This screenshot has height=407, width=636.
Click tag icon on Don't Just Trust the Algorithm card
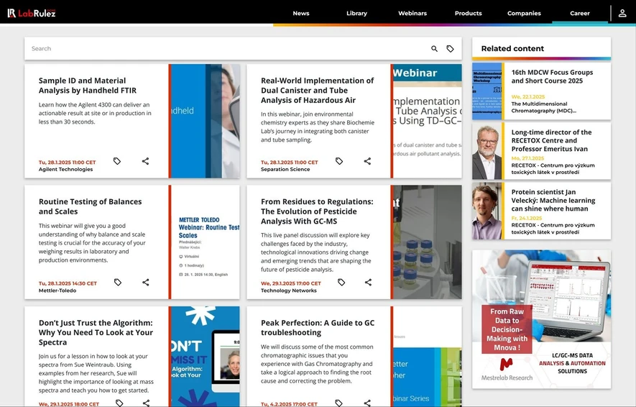pyautogui.click(x=119, y=403)
